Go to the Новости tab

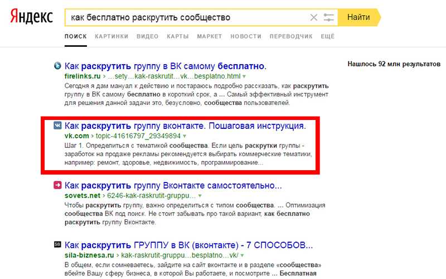246,36
